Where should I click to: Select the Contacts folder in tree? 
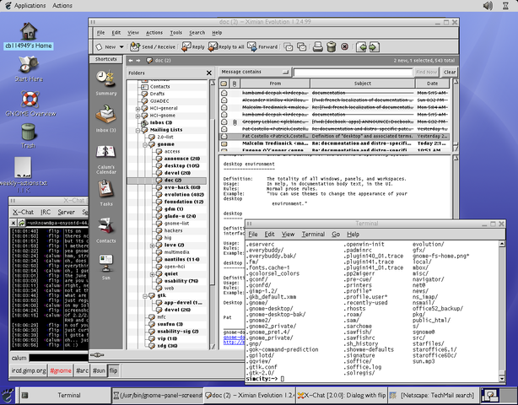click(x=160, y=87)
